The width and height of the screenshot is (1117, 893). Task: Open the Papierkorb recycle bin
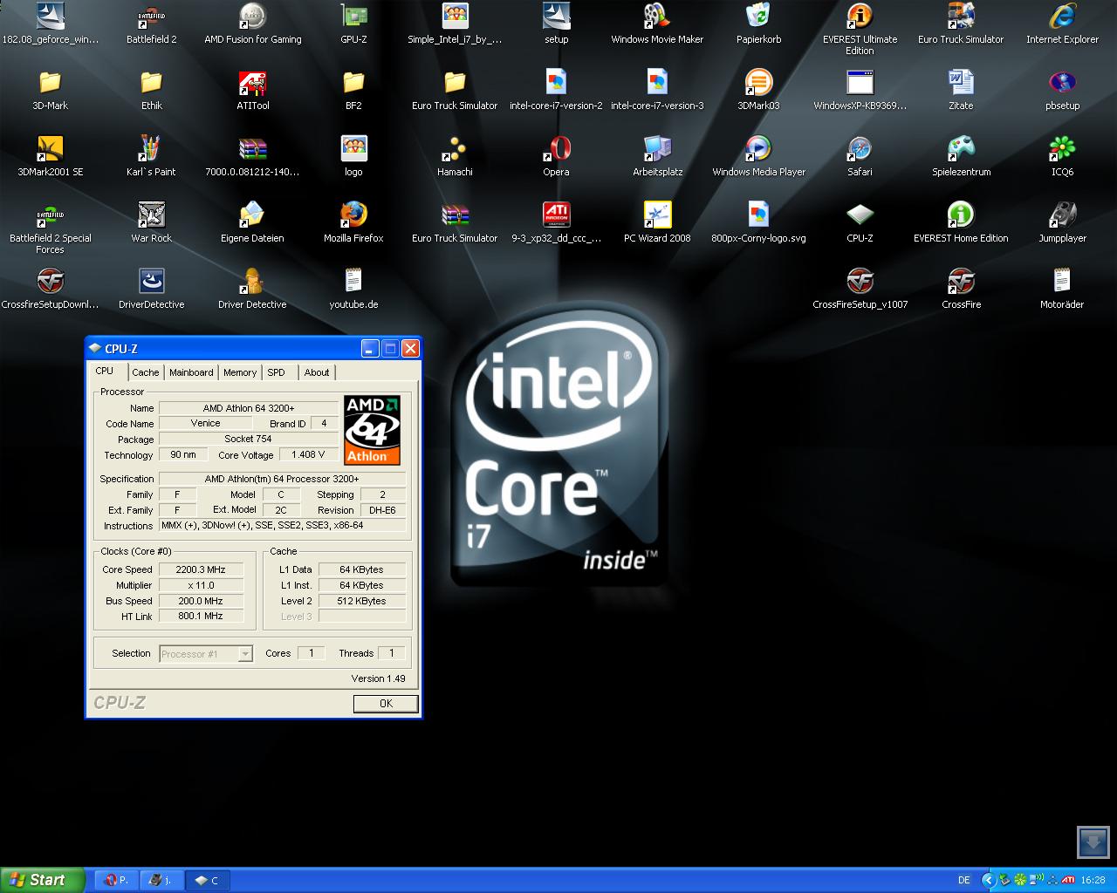point(758,24)
